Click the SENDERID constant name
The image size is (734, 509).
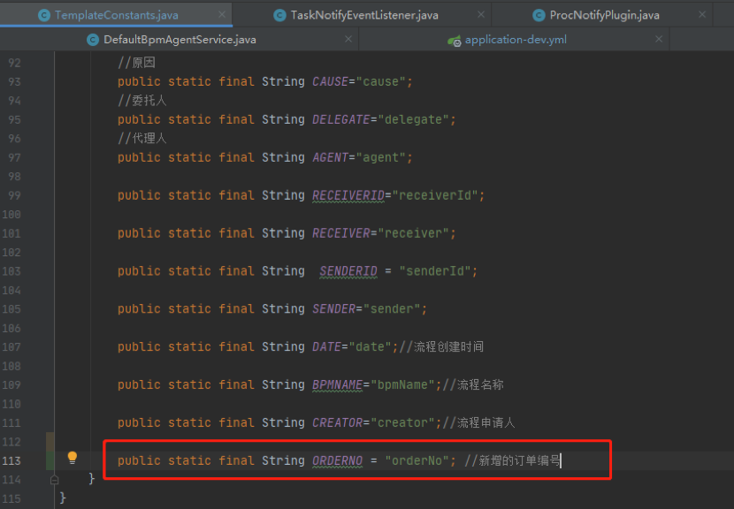pyautogui.click(x=348, y=271)
